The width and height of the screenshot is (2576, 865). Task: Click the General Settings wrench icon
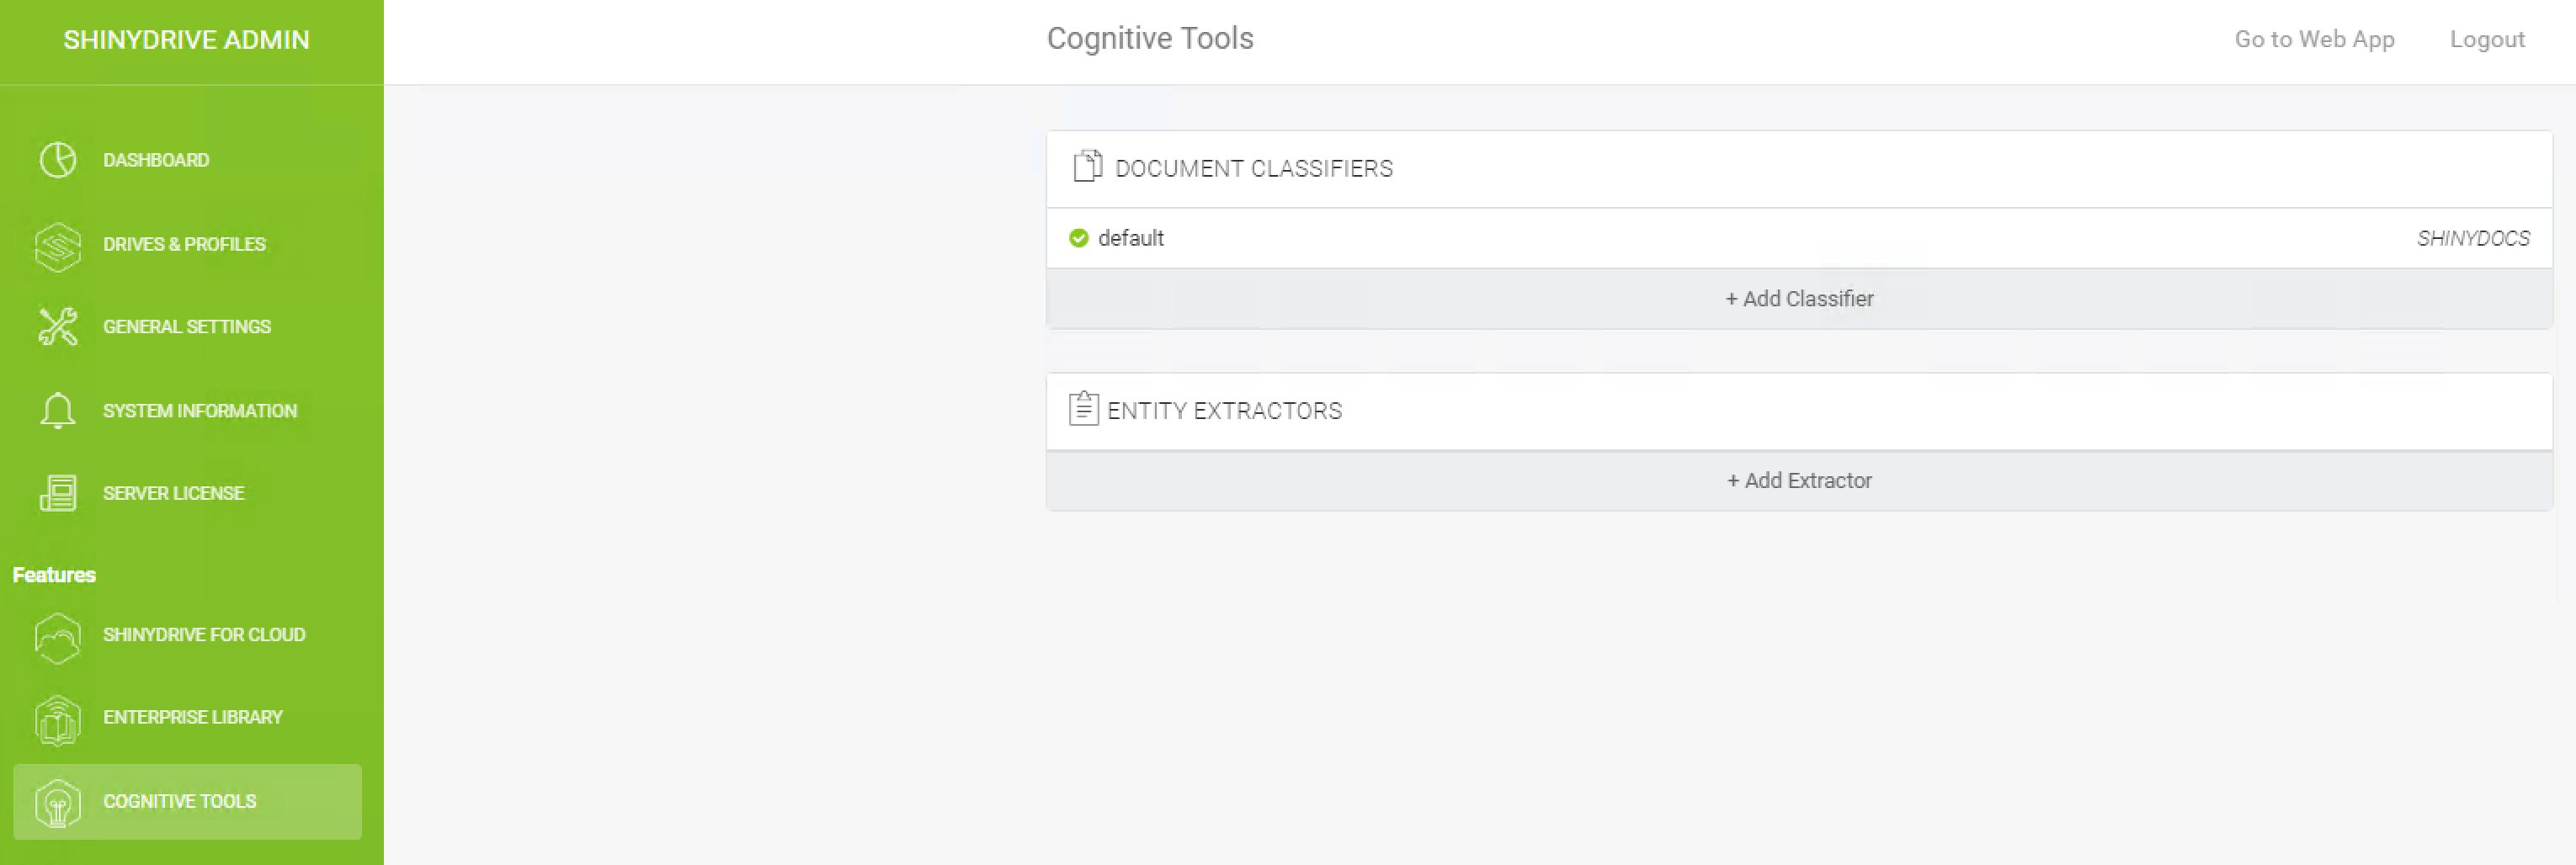58,327
